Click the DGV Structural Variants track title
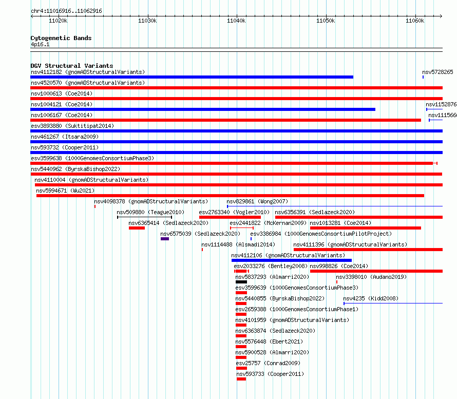The image size is (457, 399). tap(72, 66)
